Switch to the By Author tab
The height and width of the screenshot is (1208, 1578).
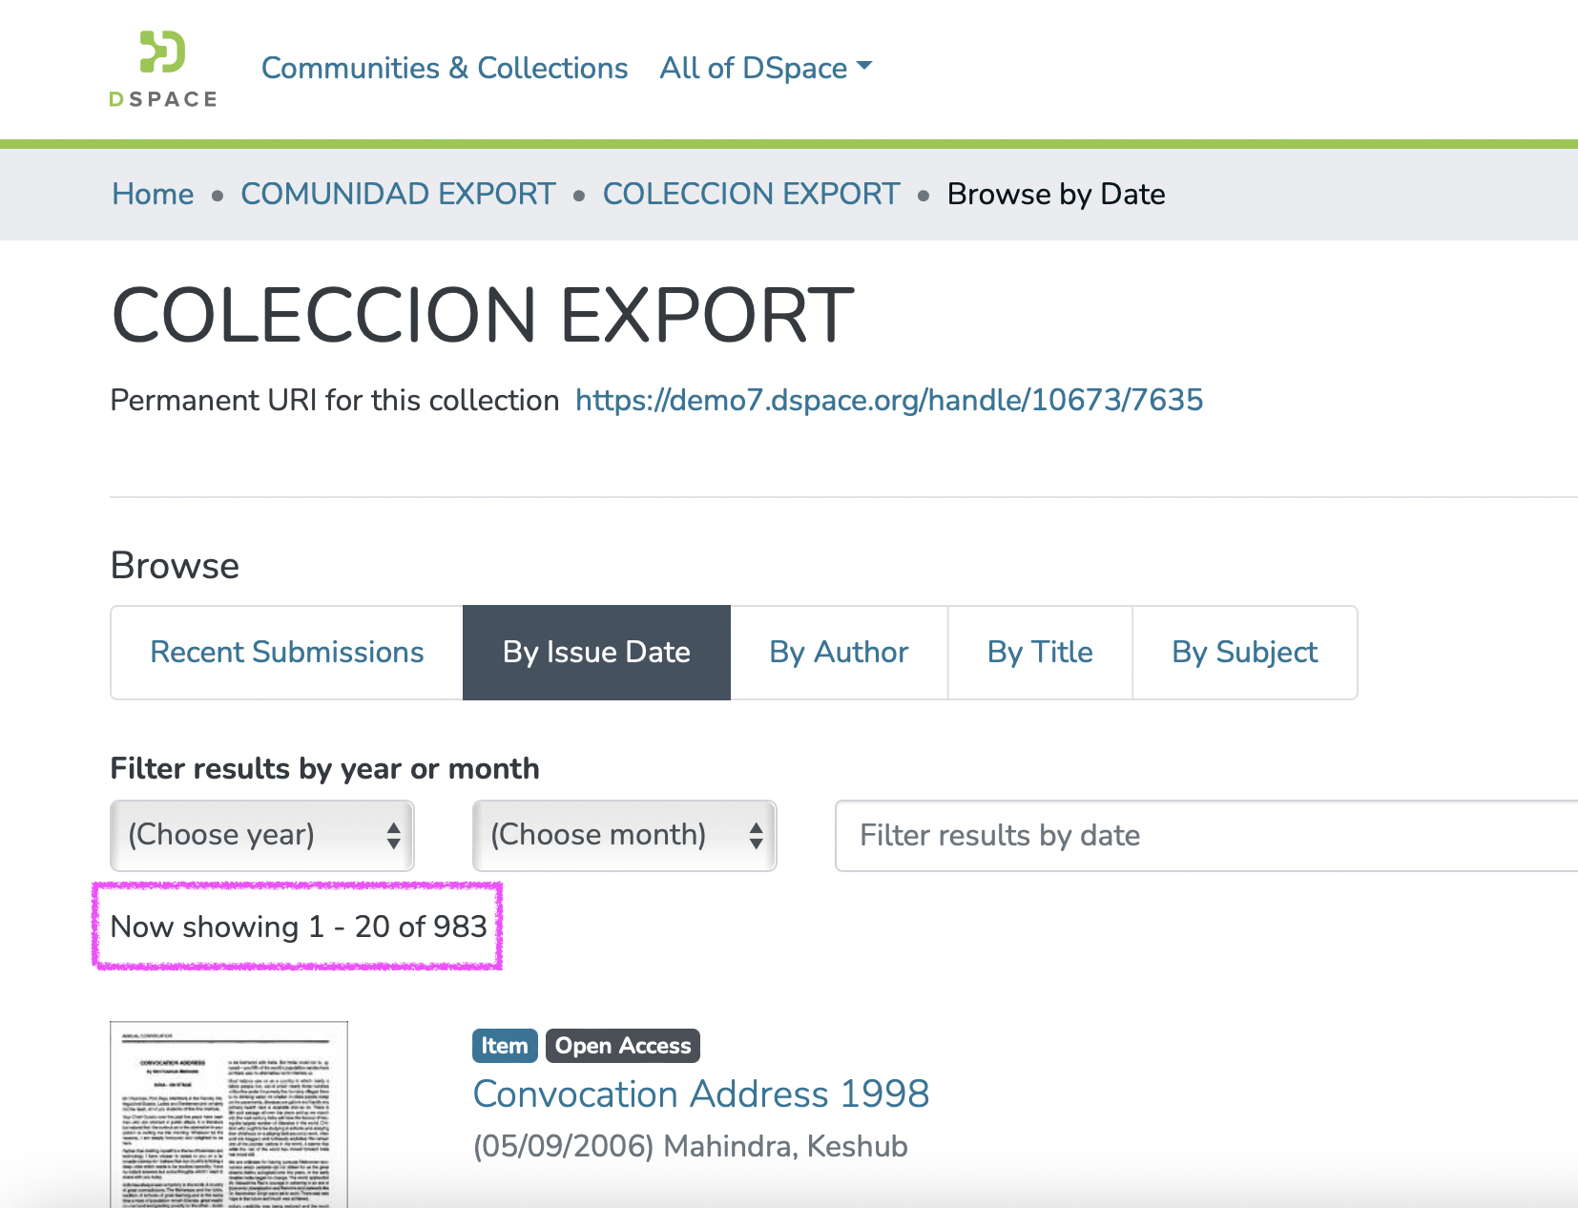(x=838, y=653)
